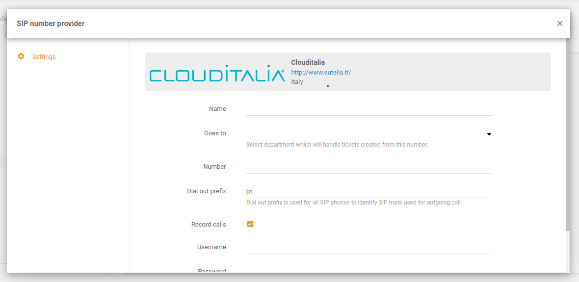Click the Dial out prefix label
Image resolution: width=579 pixels, height=282 pixels.
206,191
